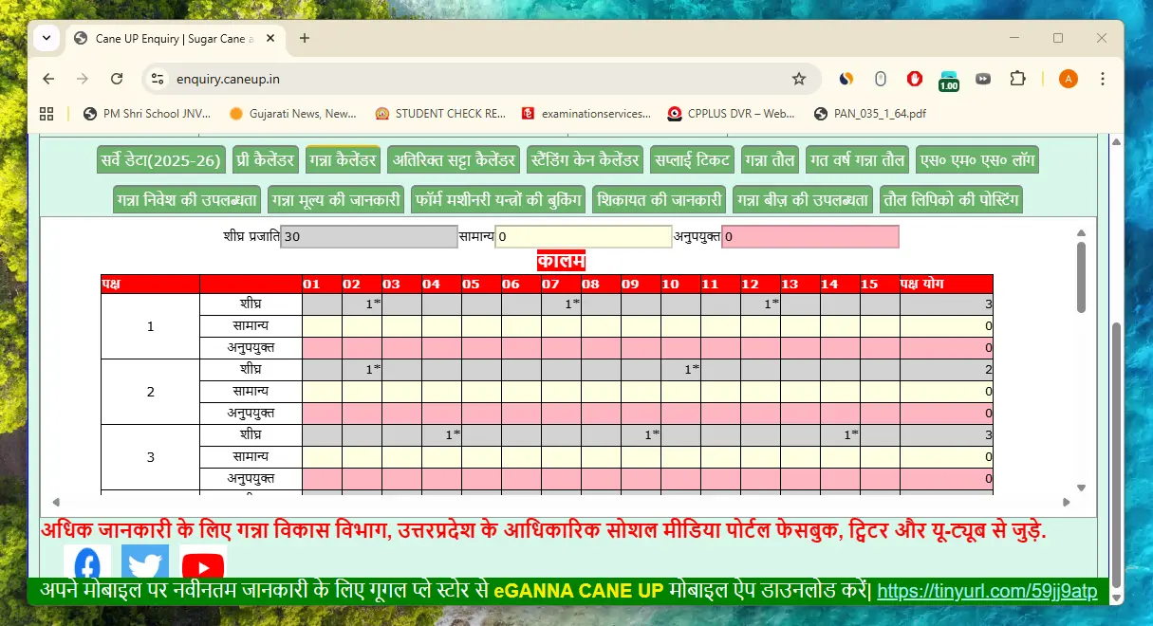Open a new browser tab with plus icon

click(304, 38)
